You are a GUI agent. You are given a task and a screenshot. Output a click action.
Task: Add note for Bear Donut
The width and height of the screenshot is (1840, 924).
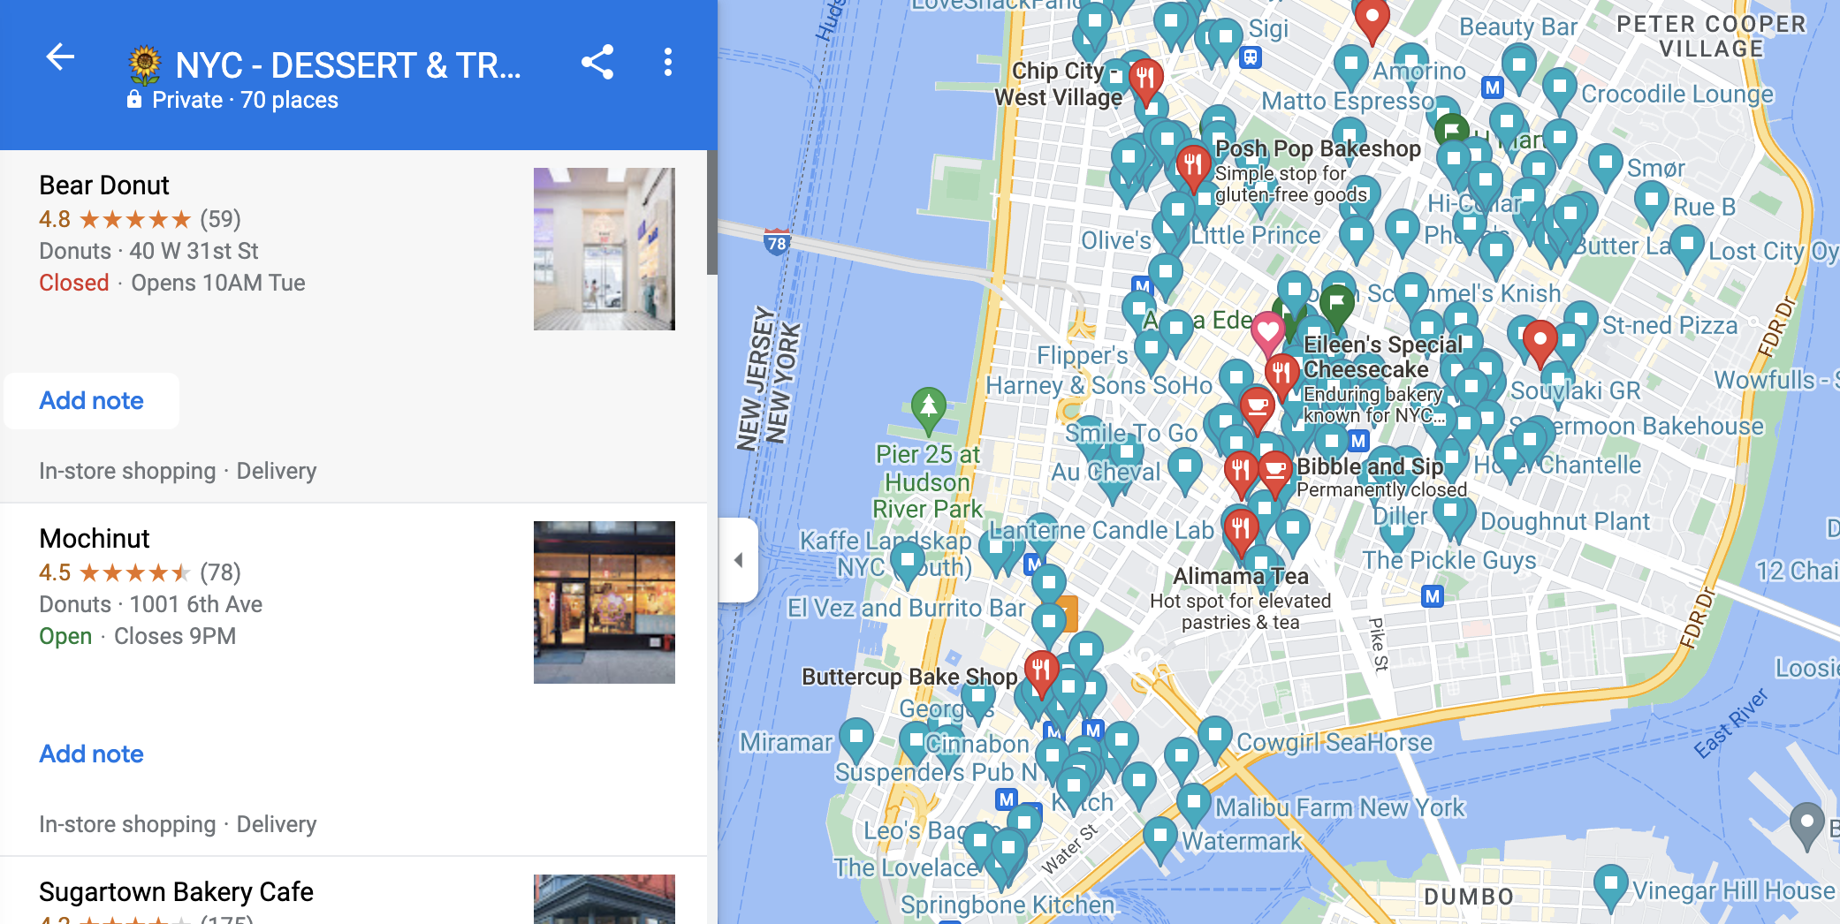(x=91, y=401)
